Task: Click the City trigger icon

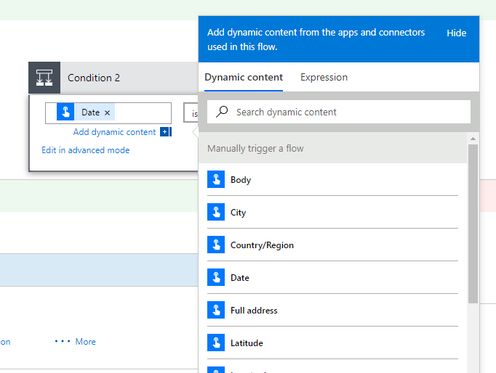Action: click(216, 213)
